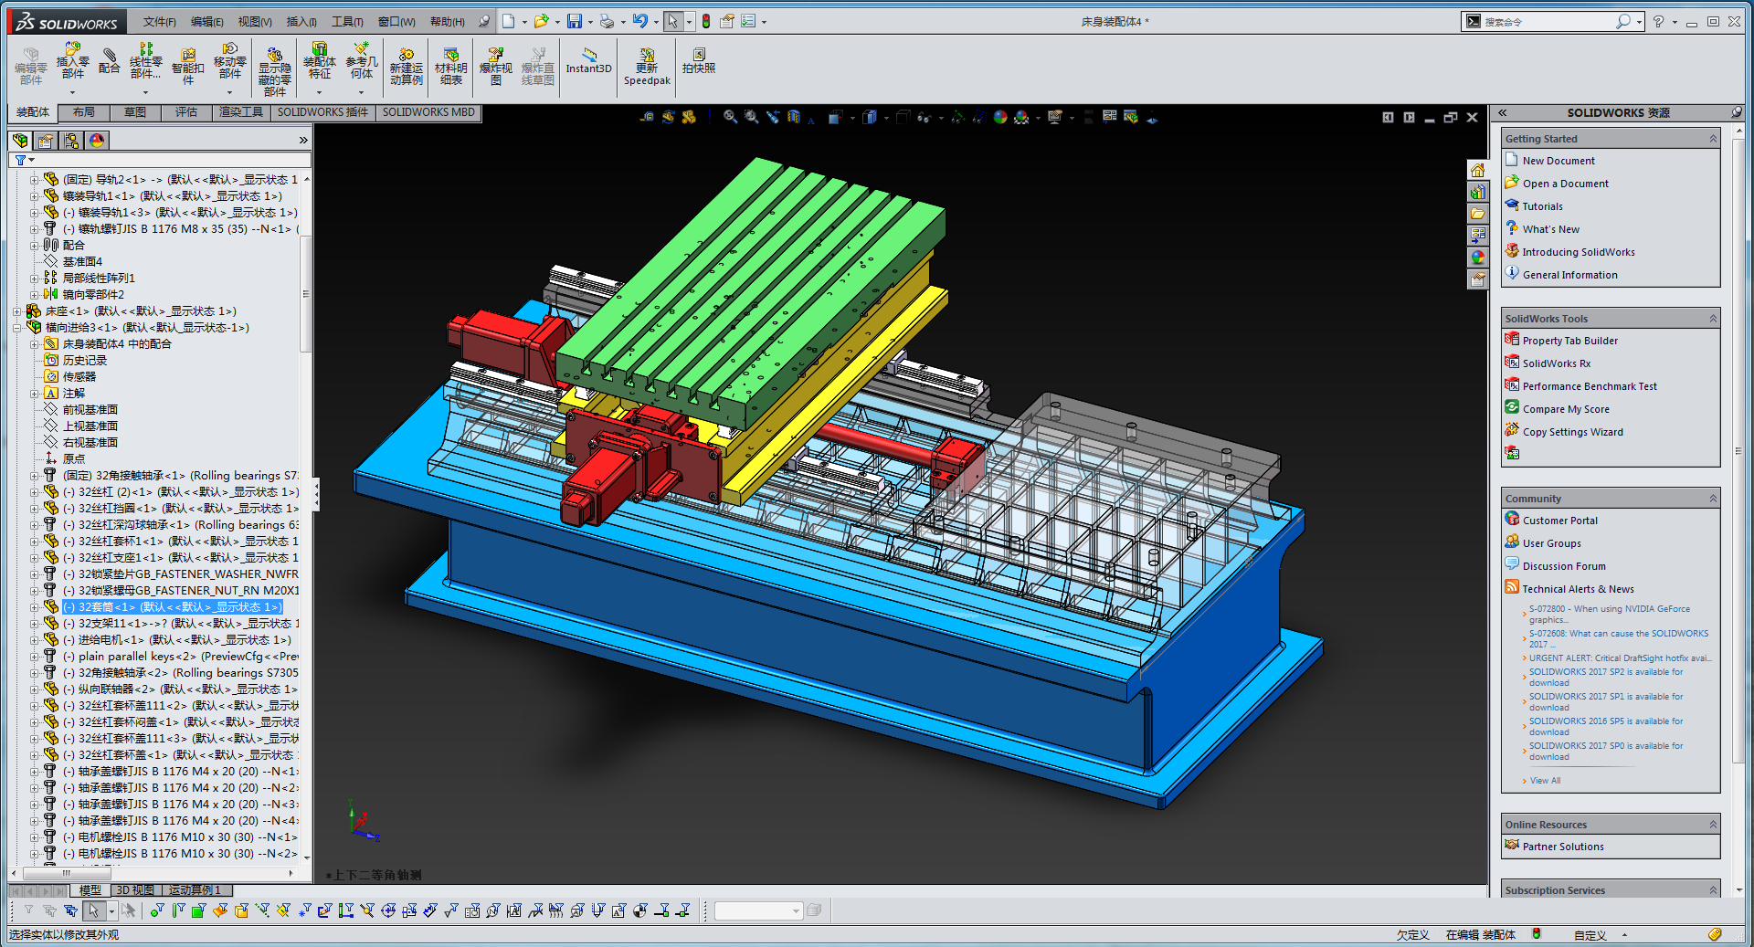Viewport: 1754px width, 947px height.
Task: Collapse the 横向进给3<1> tree node
Action: [x=17, y=328]
